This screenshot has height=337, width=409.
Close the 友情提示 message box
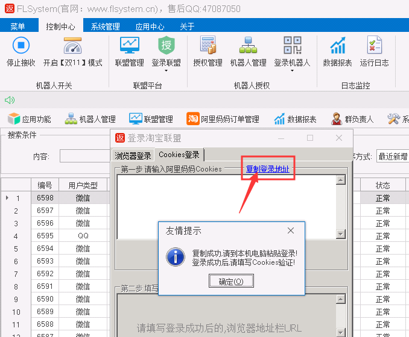point(291,230)
